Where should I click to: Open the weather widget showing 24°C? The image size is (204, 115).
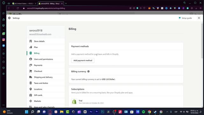tap(8, 112)
